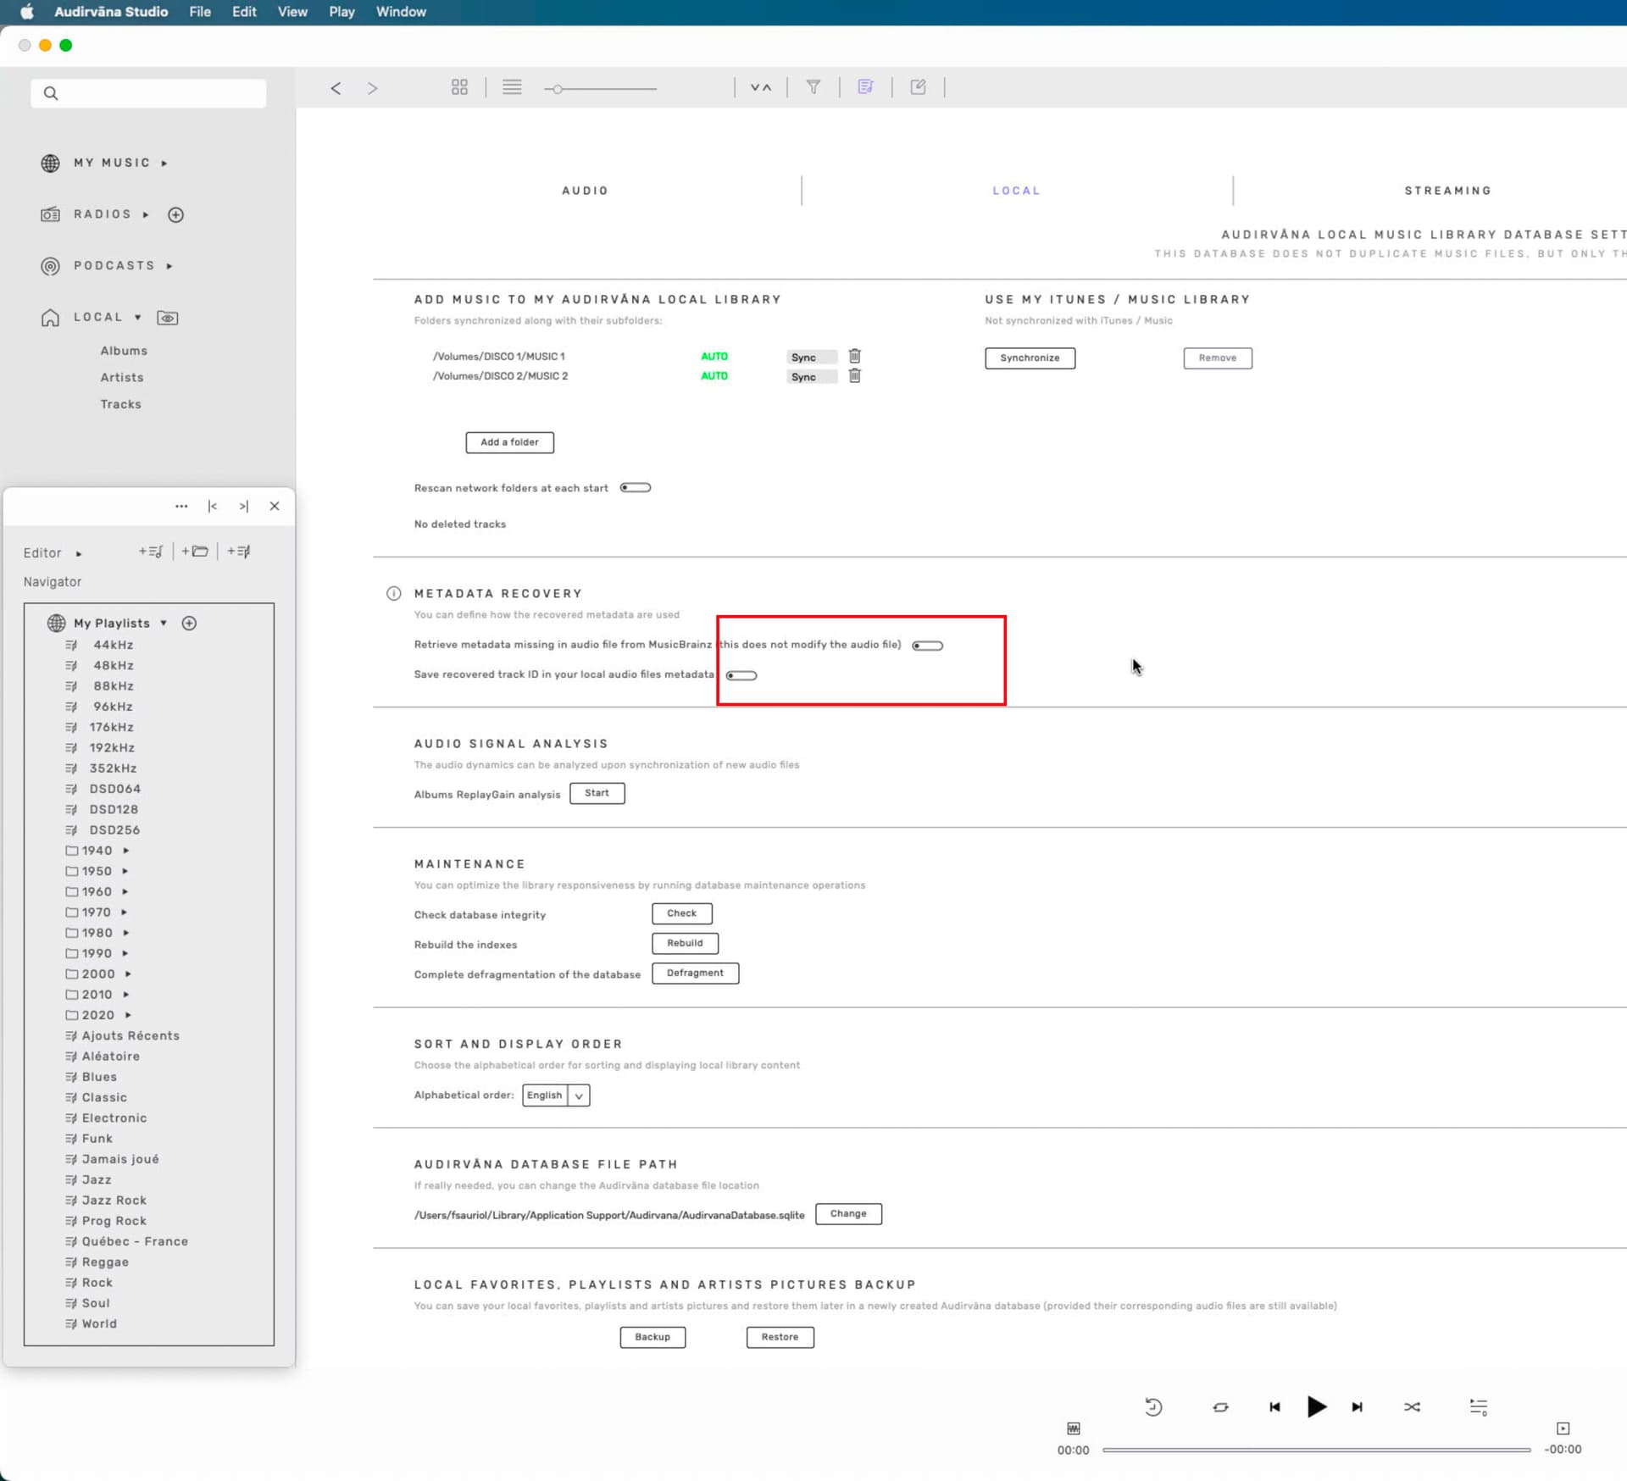
Task: Add a radio with plus icon
Action: pyautogui.click(x=175, y=215)
